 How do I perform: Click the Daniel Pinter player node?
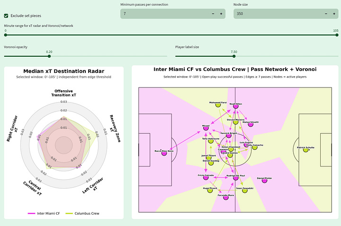click(x=264, y=181)
